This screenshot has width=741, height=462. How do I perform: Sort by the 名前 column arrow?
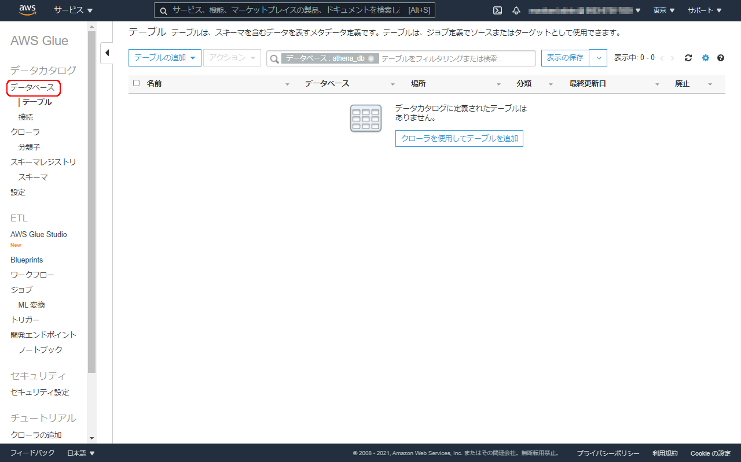coord(287,84)
